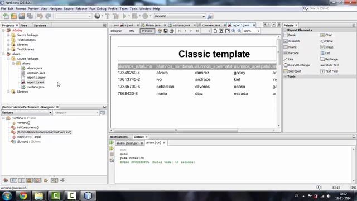Switch to XML view

pos(132,31)
